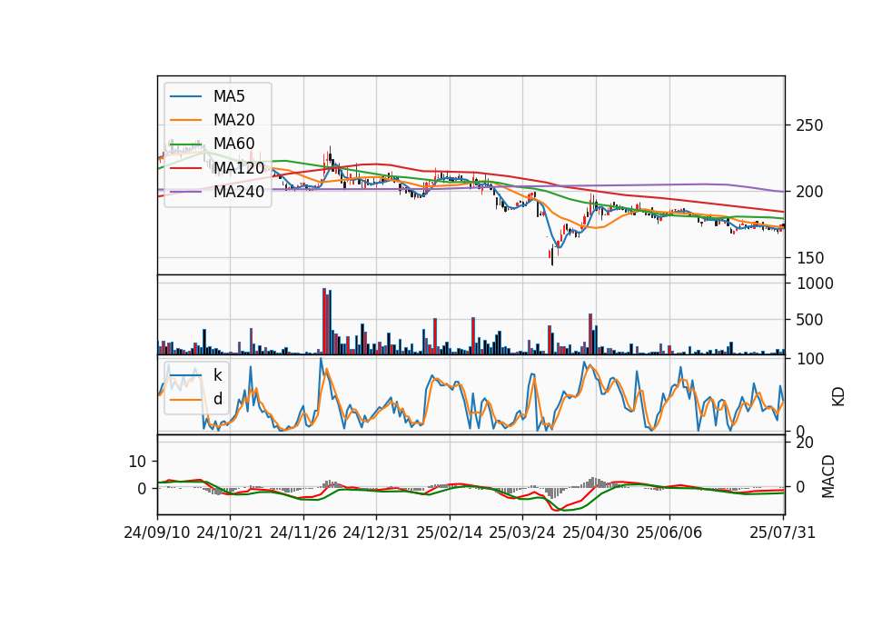Click the 10 label on MACD left axis
Image resolution: width=872 pixels, height=627 pixels.
click(x=137, y=462)
